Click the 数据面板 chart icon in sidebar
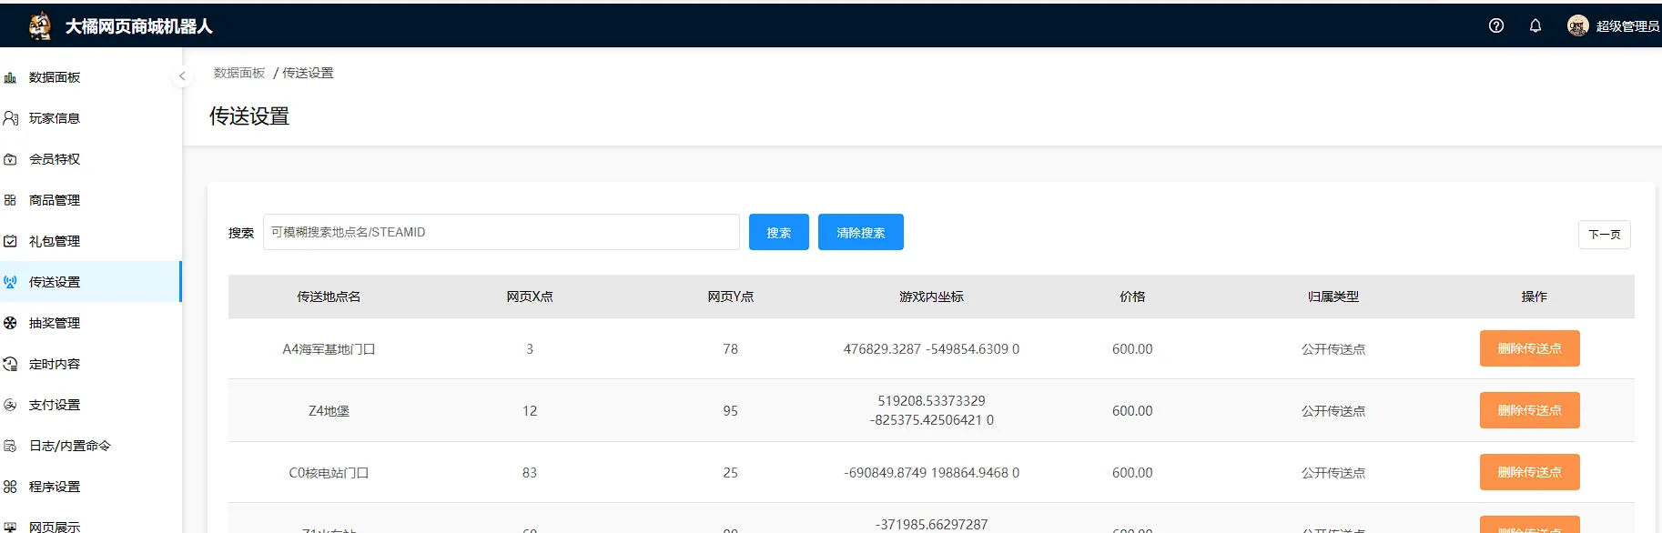1662x533 pixels. (x=10, y=77)
